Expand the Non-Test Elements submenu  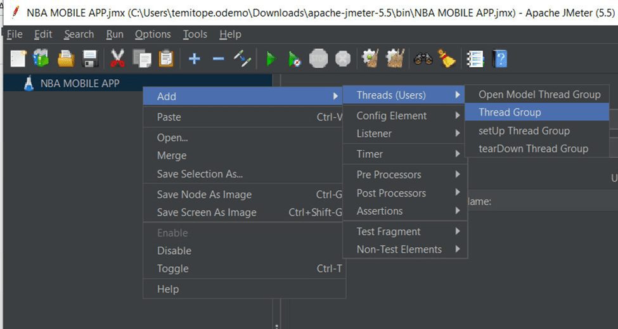coord(404,249)
